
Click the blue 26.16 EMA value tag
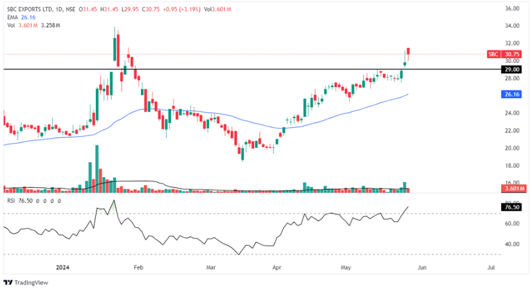[512, 94]
